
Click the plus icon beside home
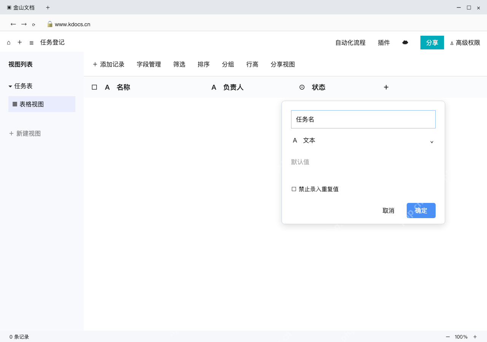[x=20, y=43]
